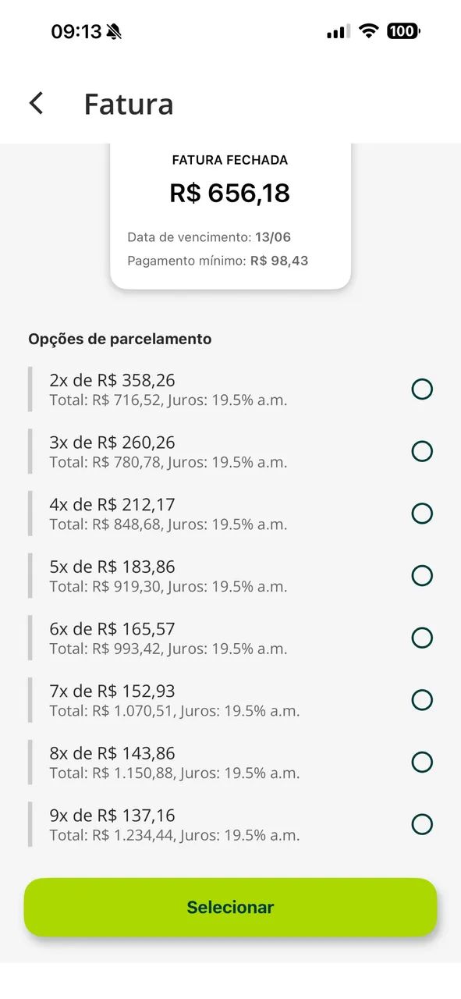Select the 3x de R$ 260,26 radio button
This screenshot has width=461, height=999.
[422, 451]
